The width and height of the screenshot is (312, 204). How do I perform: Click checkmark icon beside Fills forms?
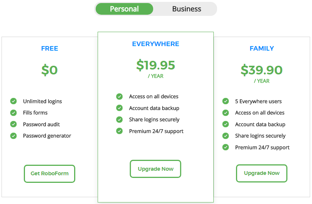click(14, 113)
